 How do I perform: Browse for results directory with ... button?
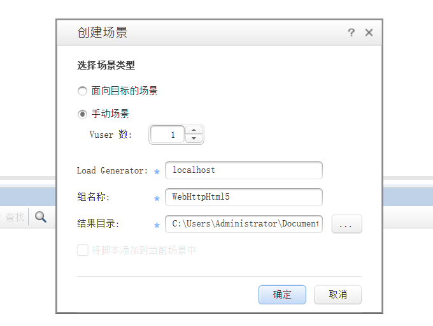coord(347,223)
